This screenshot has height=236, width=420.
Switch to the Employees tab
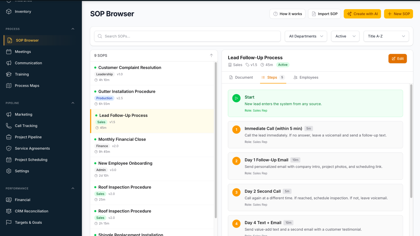pos(306,77)
